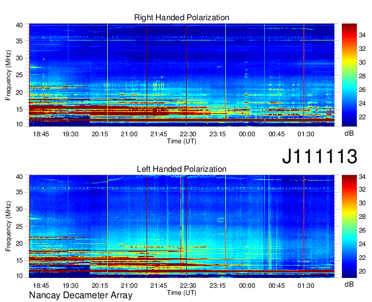Click the 35 MHz tick on top frequency axis
The height and width of the screenshot is (302, 372).
(x=20, y=41)
